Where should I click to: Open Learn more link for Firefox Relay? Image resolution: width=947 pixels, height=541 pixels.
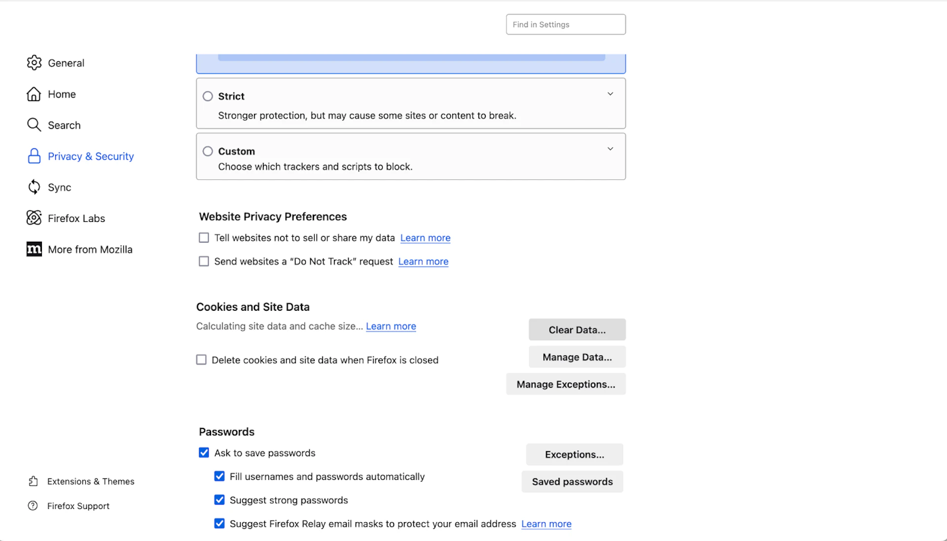pos(546,524)
